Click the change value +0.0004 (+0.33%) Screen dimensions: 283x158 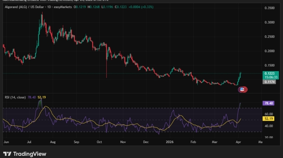[141, 7]
